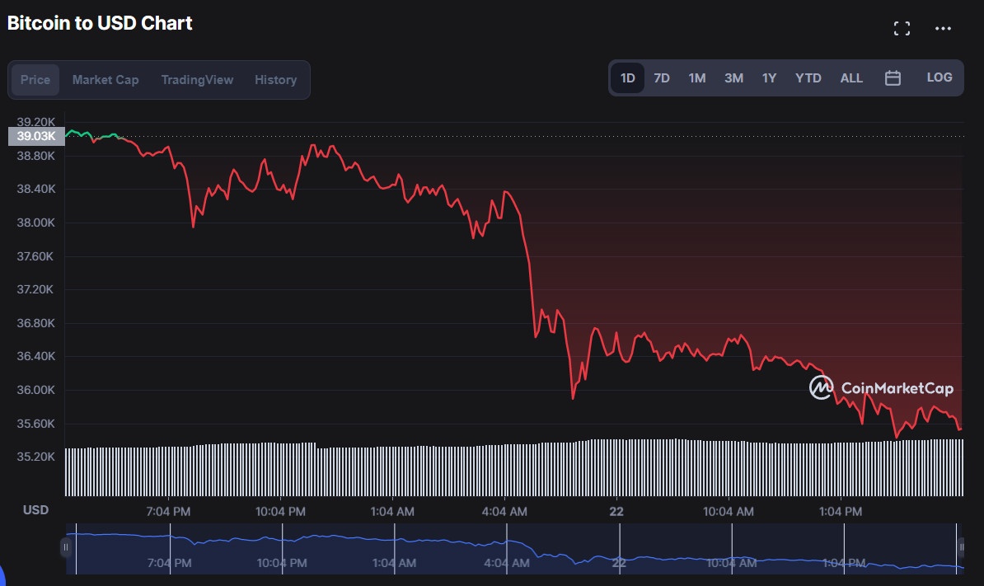Click the left range slider handle
Screen dimensions: 984x586
point(65,547)
